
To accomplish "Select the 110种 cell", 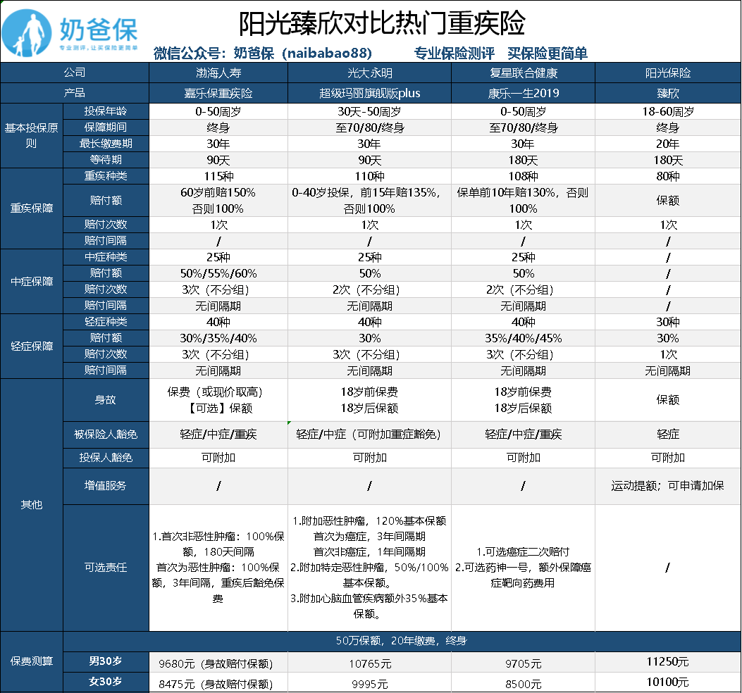I will pos(369,177).
